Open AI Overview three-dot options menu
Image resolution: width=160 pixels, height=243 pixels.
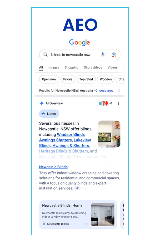click(x=118, y=103)
